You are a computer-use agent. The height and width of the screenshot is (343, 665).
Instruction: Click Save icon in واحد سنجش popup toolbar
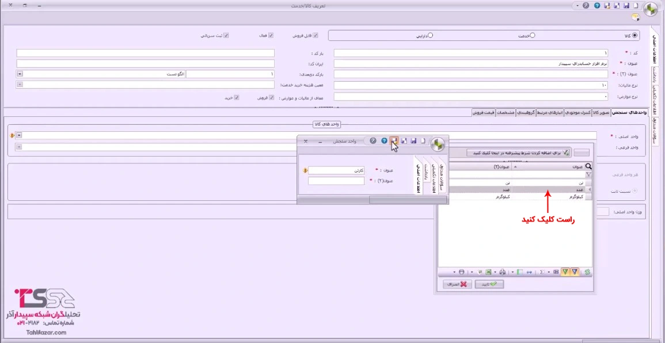pyautogui.click(x=413, y=140)
